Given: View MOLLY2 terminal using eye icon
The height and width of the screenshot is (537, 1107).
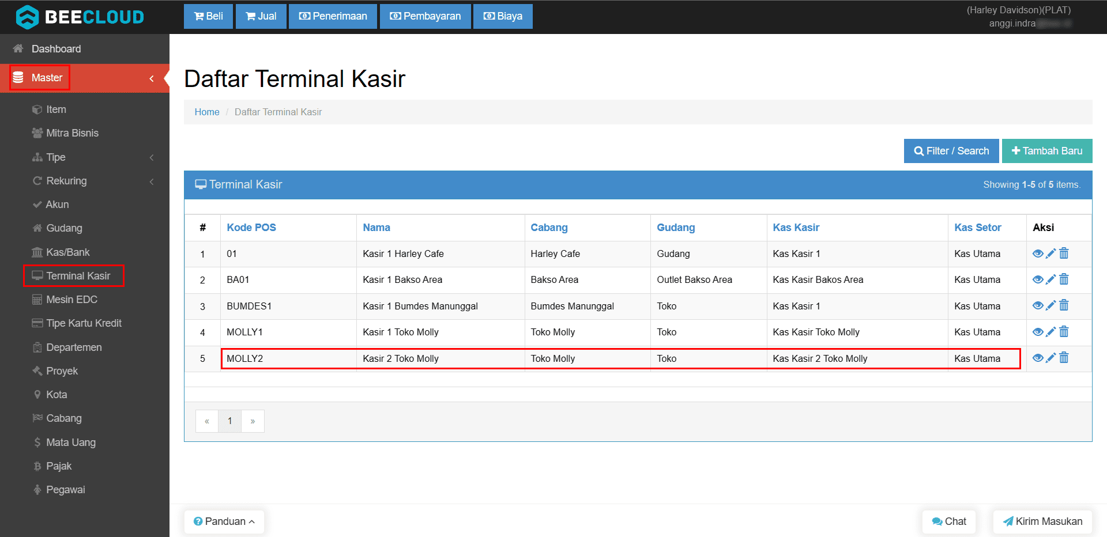Looking at the screenshot, I should click(1038, 358).
